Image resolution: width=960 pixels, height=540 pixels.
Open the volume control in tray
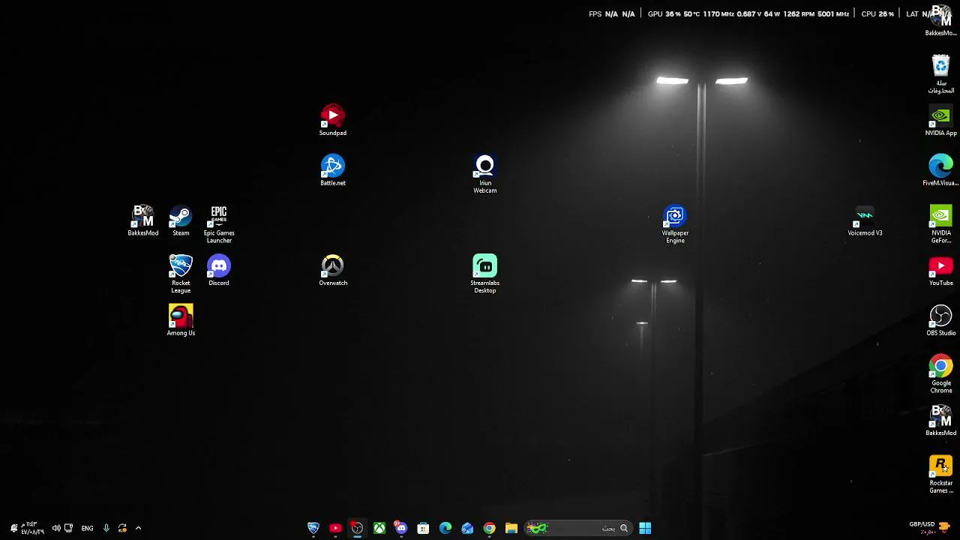click(x=56, y=528)
